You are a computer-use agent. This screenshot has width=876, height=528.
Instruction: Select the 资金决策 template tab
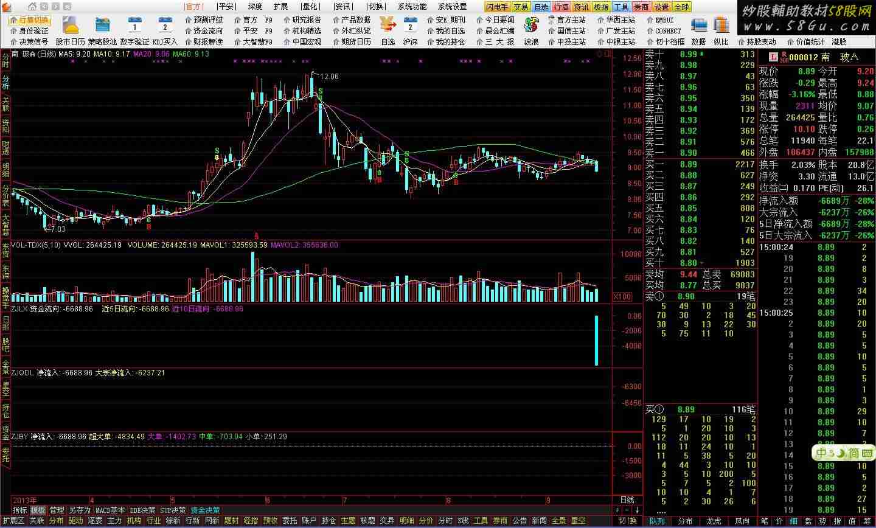pos(205,510)
